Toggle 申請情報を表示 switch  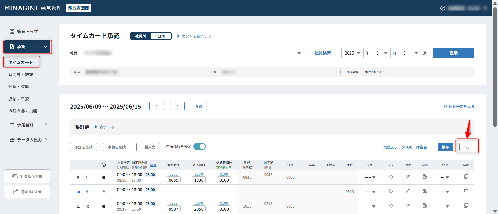(x=199, y=147)
